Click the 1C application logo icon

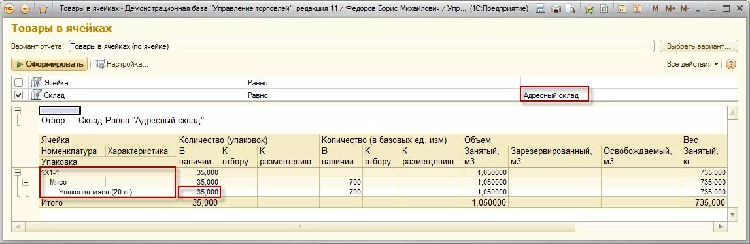[x=9, y=8]
